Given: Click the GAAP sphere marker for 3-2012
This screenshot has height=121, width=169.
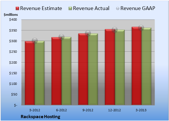Looking at the screenshot, I should (x=35, y=41).
